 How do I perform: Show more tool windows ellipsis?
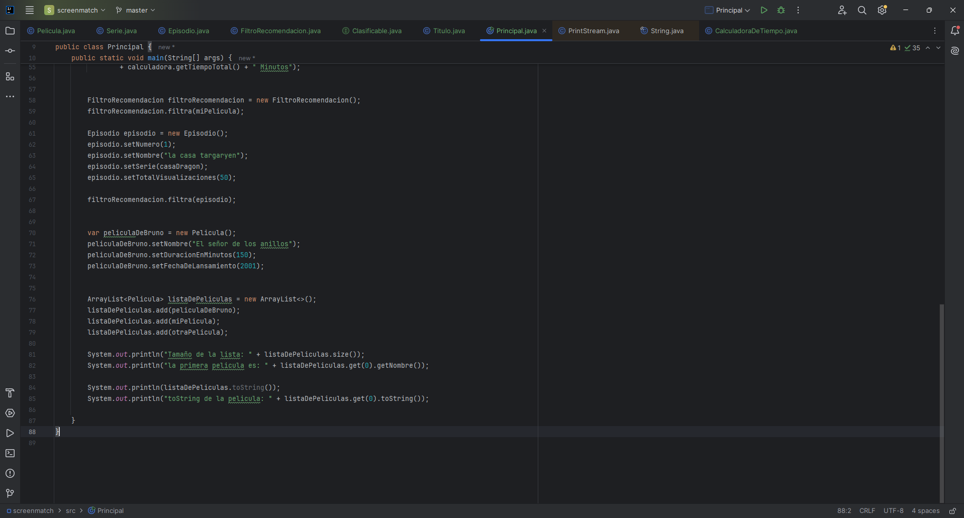click(10, 96)
